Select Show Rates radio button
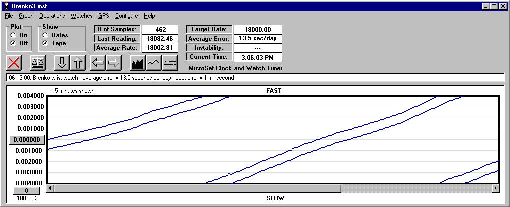 click(55, 35)
